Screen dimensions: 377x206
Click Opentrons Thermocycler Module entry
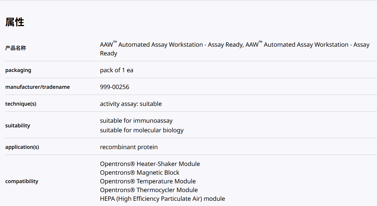(x=149, y=190)
